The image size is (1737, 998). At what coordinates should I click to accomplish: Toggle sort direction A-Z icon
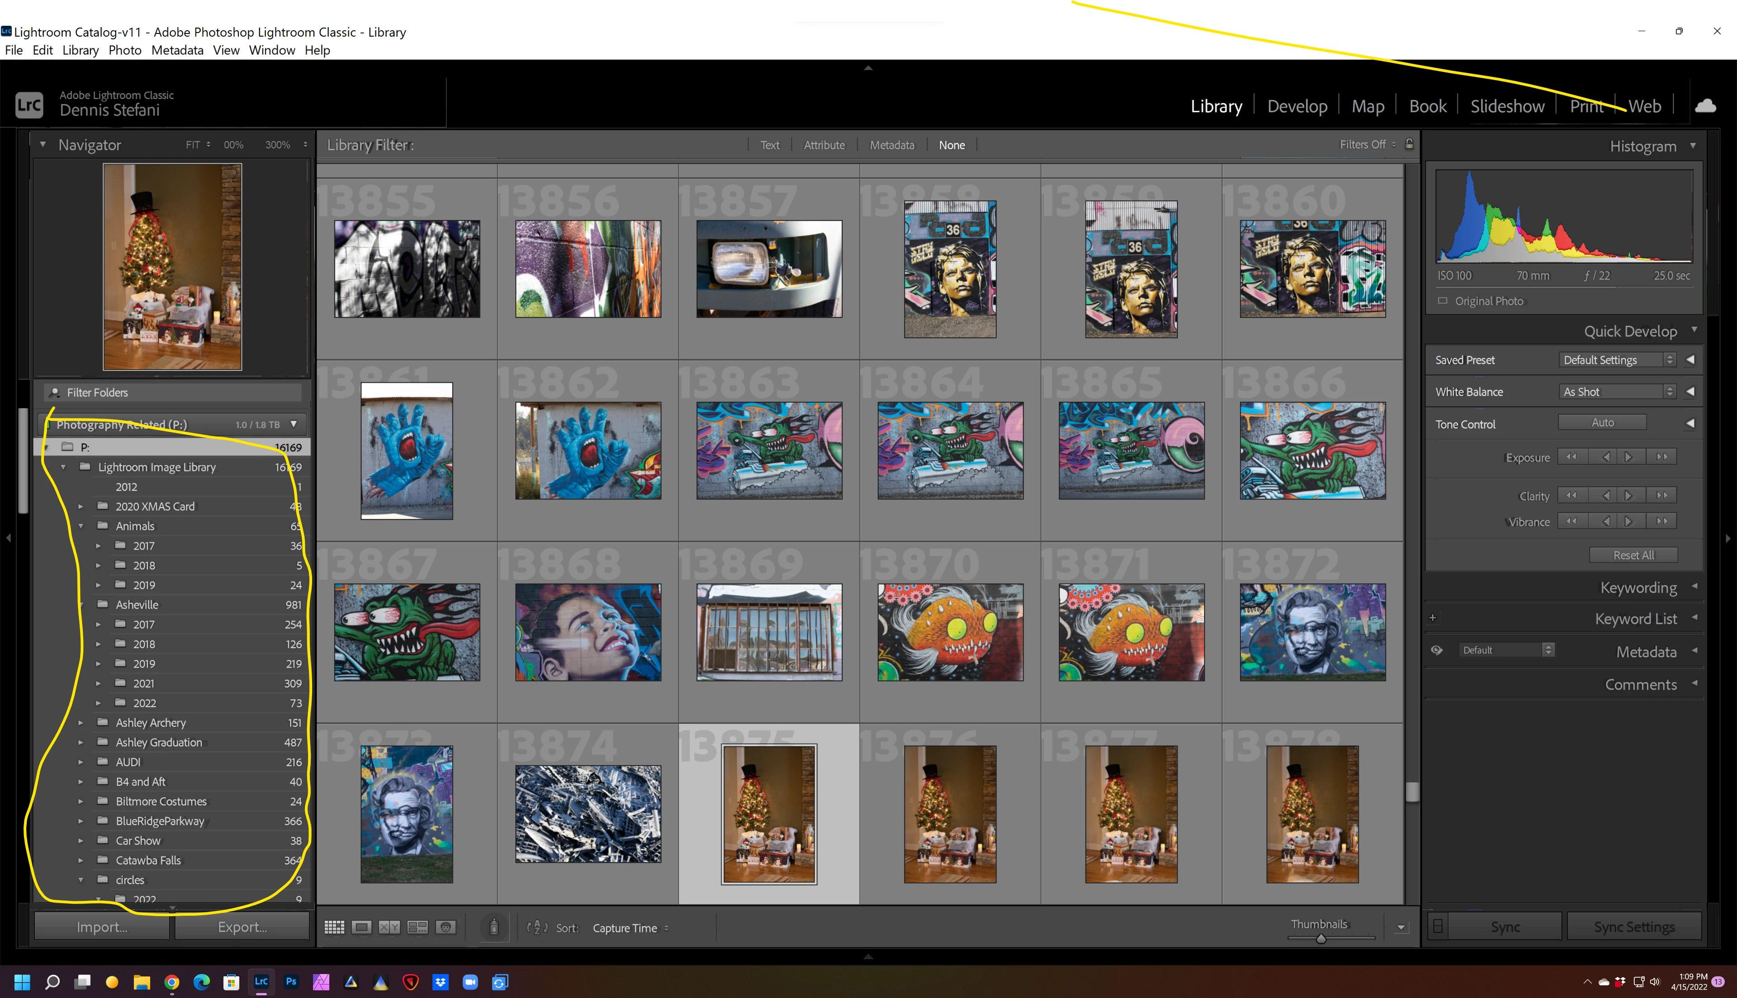(x=537, y=927)
